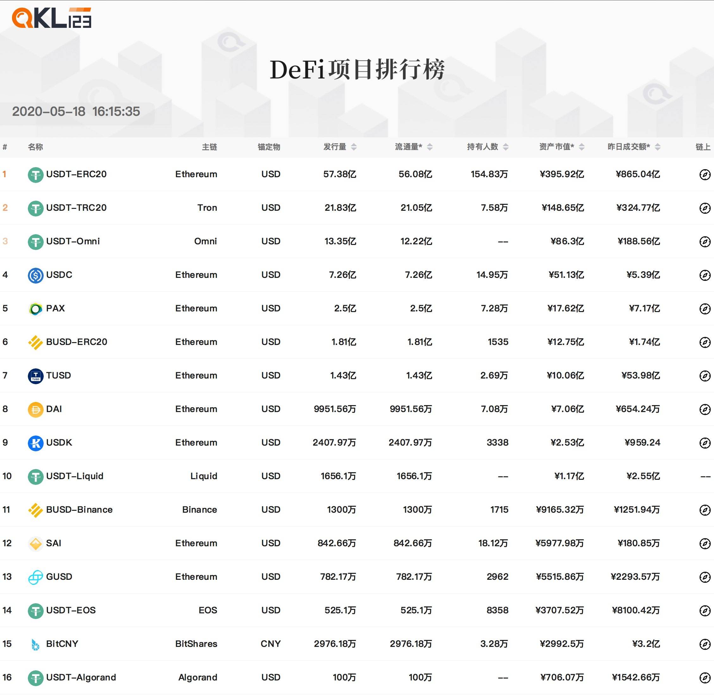Sort by 流通量 using its arrows
The image size is (714, 695).
click(430, 147)
